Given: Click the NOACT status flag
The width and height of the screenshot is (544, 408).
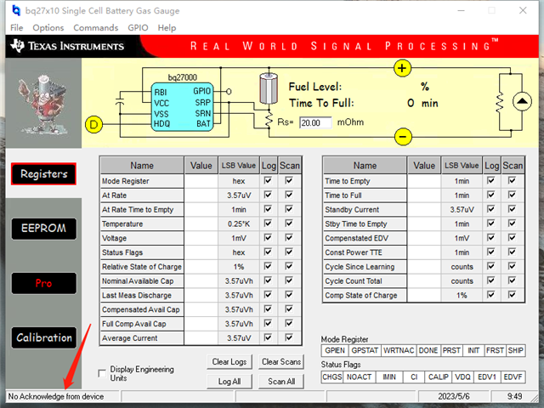Looking at the screenshot, I should click(x=359, y=377).
